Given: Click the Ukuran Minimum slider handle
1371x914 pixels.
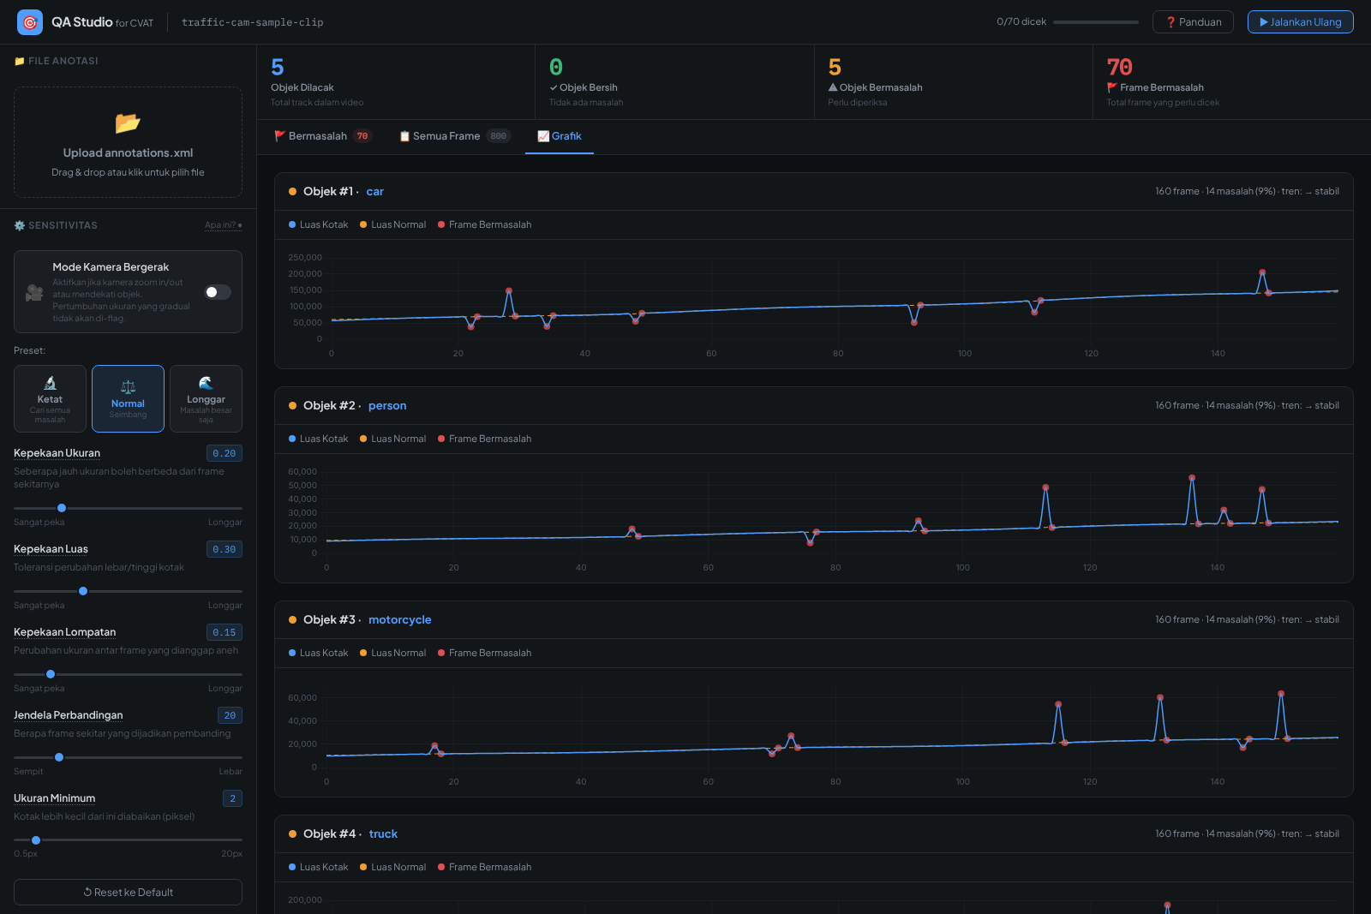Looking at the screenshot, I should (x=36, y=840).
